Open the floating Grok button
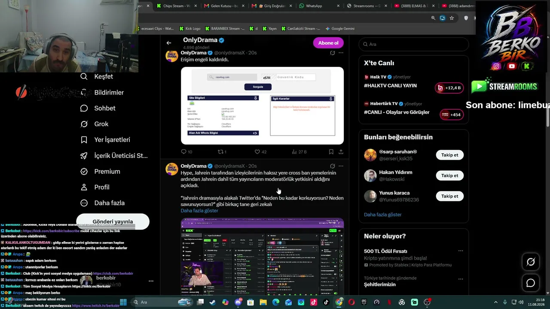 pyautogui.click(x=531, y=262)
